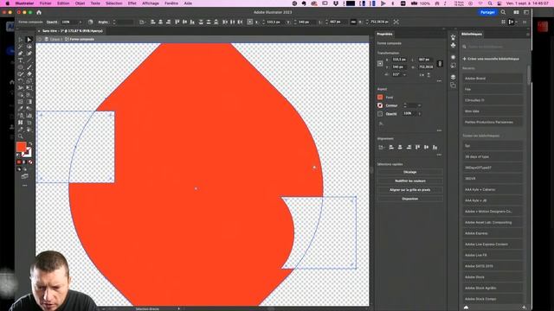Viewport: 554px width, 311px height.
Task: Open the Layers icon in panel dock
Action: [x=454, y=77]
